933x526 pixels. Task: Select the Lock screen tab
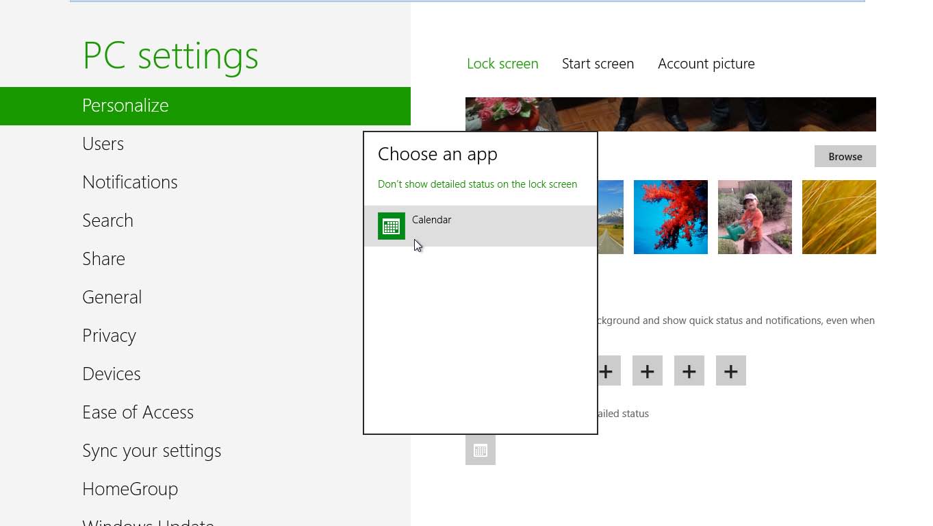502,64
